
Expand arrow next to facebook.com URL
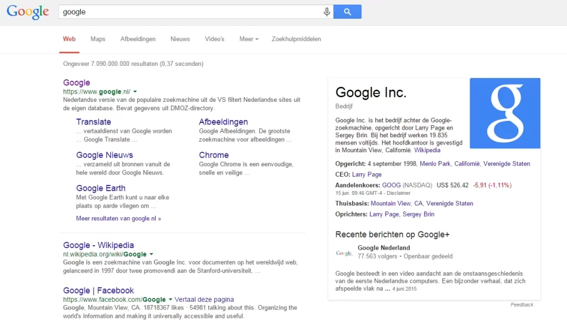point(171,300)
